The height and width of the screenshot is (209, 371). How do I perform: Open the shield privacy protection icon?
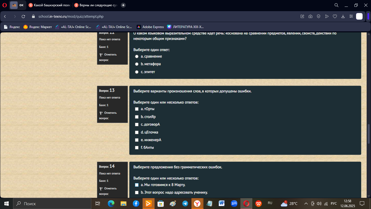(319, 17)
